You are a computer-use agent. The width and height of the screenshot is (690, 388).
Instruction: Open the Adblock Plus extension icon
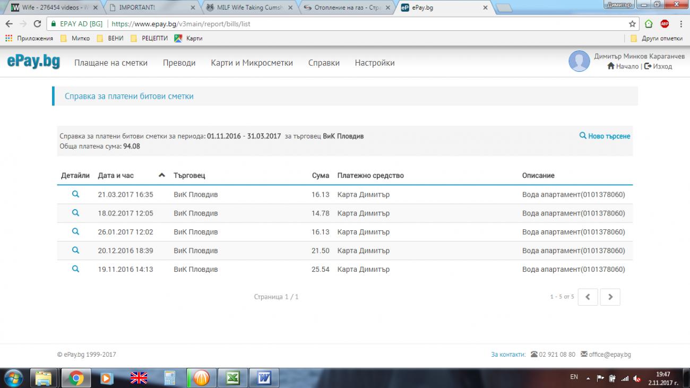tap(665, 24)
